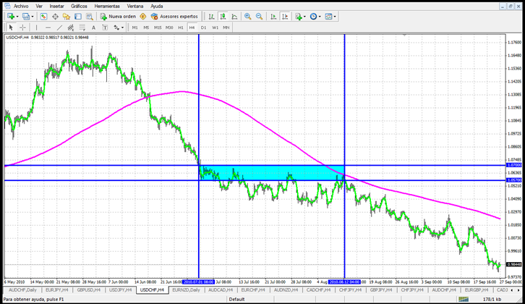The height and width of the screenshot is (304, 525).
Task: Switch to the GBPUSD,H4 chart tab
Action: click(x=91, y=290)
